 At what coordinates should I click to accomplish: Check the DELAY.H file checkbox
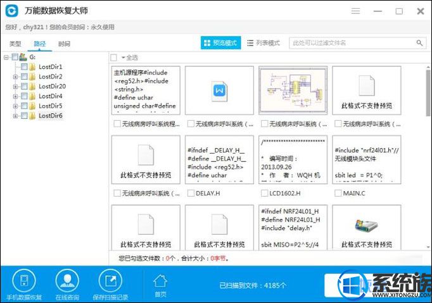pos(191,193)
